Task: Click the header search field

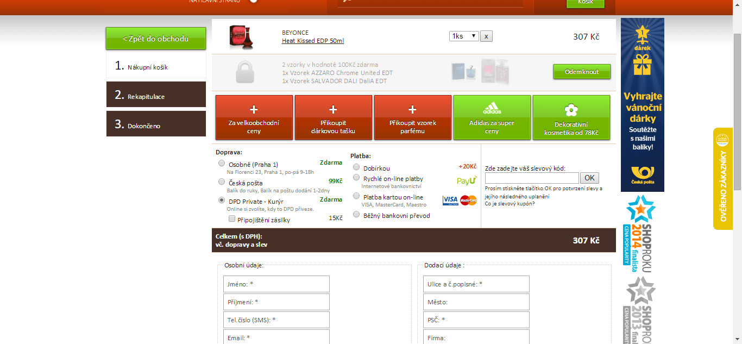Action: coord(430,3)
